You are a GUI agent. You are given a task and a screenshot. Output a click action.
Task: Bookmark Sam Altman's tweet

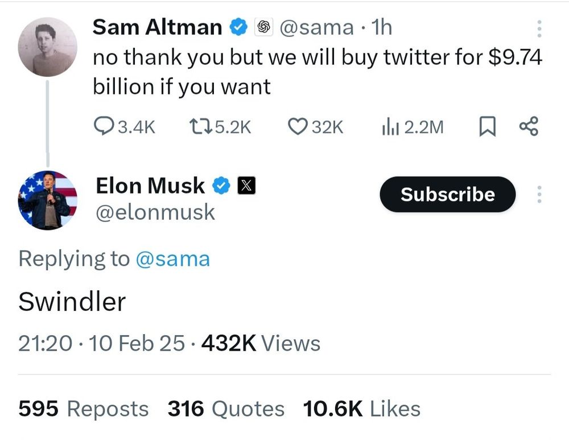488,126
